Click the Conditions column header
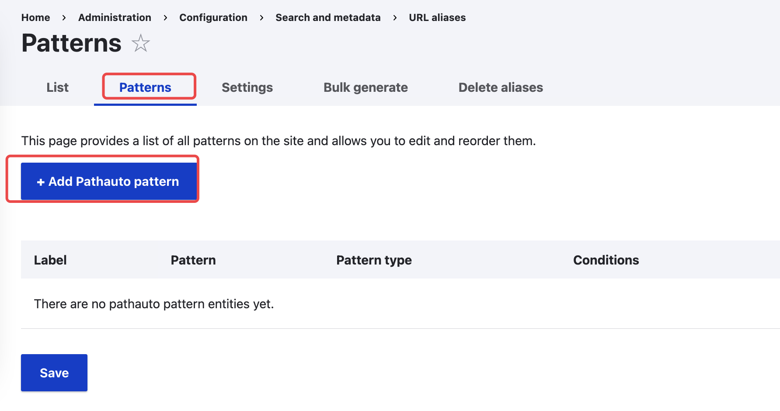 click(x=606, y=260)
